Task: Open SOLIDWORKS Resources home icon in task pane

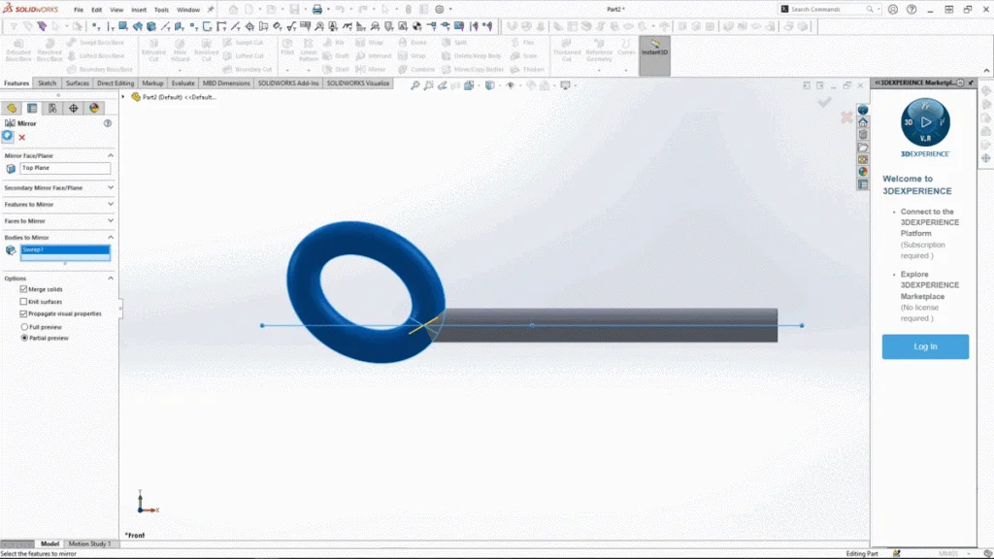Action: (x=863, y=122)
